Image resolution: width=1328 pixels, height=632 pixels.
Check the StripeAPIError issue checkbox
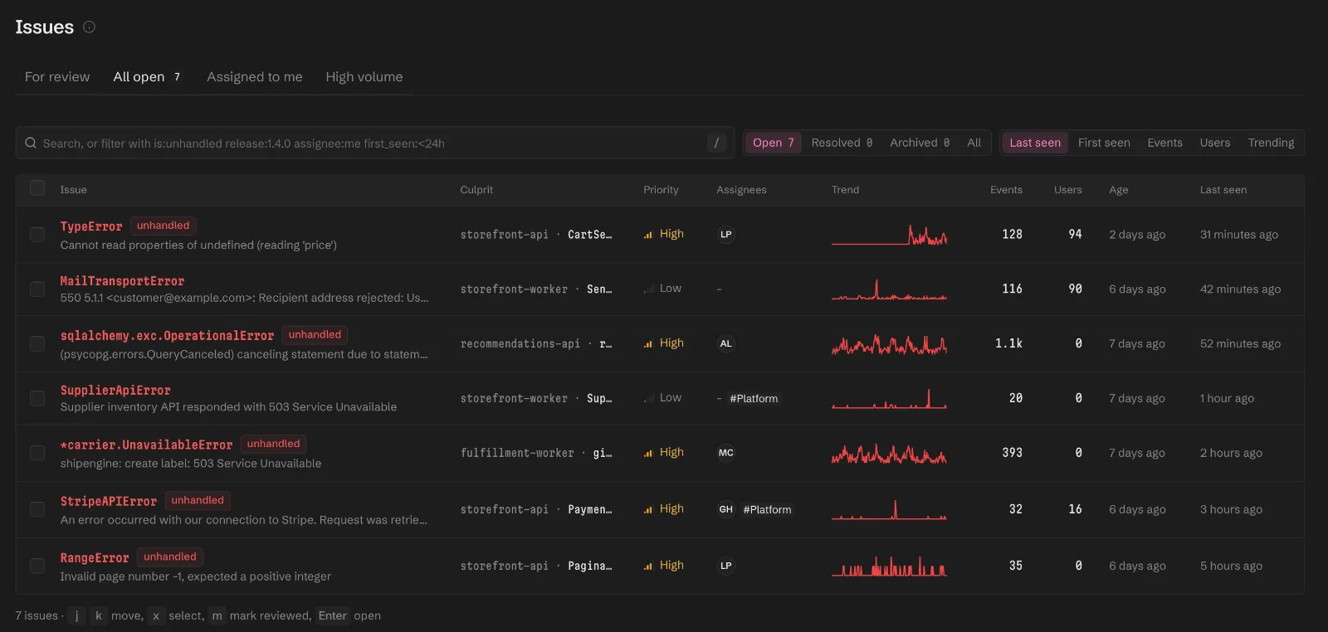(37, 509)
